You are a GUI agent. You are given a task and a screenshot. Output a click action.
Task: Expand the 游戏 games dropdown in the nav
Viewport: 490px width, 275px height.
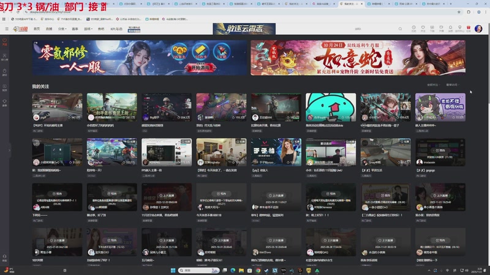click(88, 29)
